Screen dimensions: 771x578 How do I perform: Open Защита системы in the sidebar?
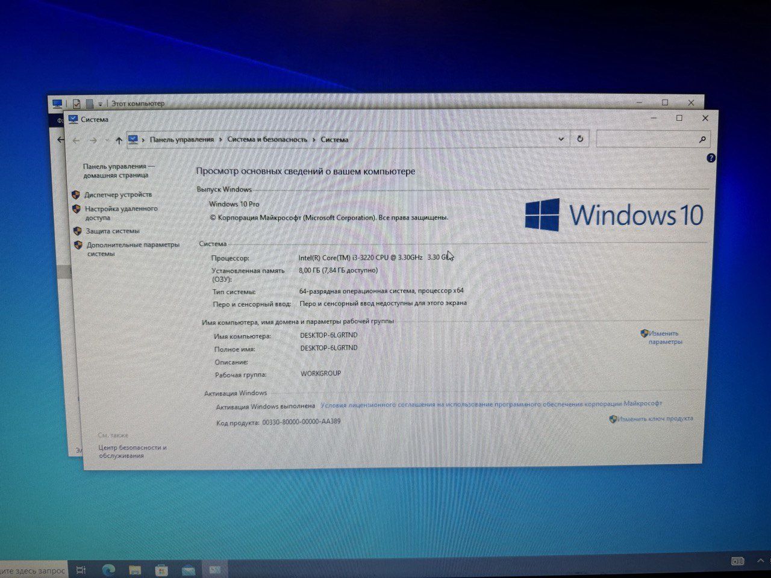coord(113,231)
